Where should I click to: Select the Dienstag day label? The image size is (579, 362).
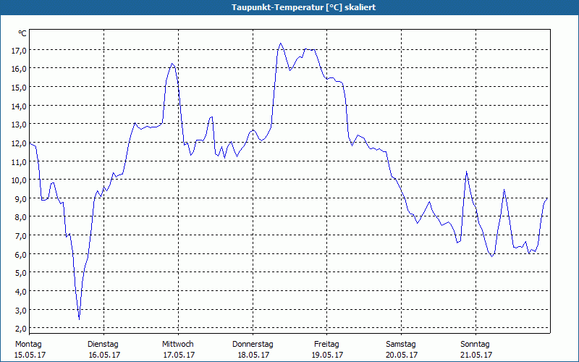point(103,345)
